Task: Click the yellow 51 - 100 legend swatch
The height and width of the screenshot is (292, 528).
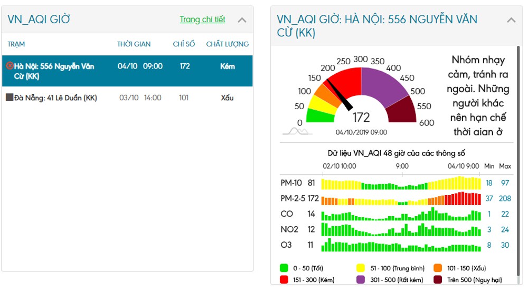Action: coord(361,268)
